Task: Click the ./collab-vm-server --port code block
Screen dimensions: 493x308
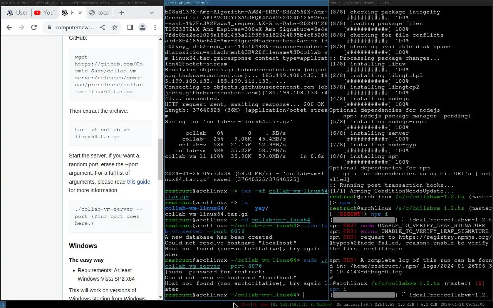Action: (110, 216)
